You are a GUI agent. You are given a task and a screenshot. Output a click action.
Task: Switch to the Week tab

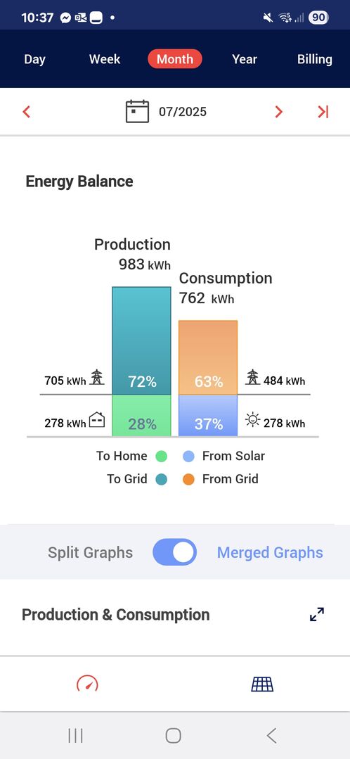tap(105, 59)
